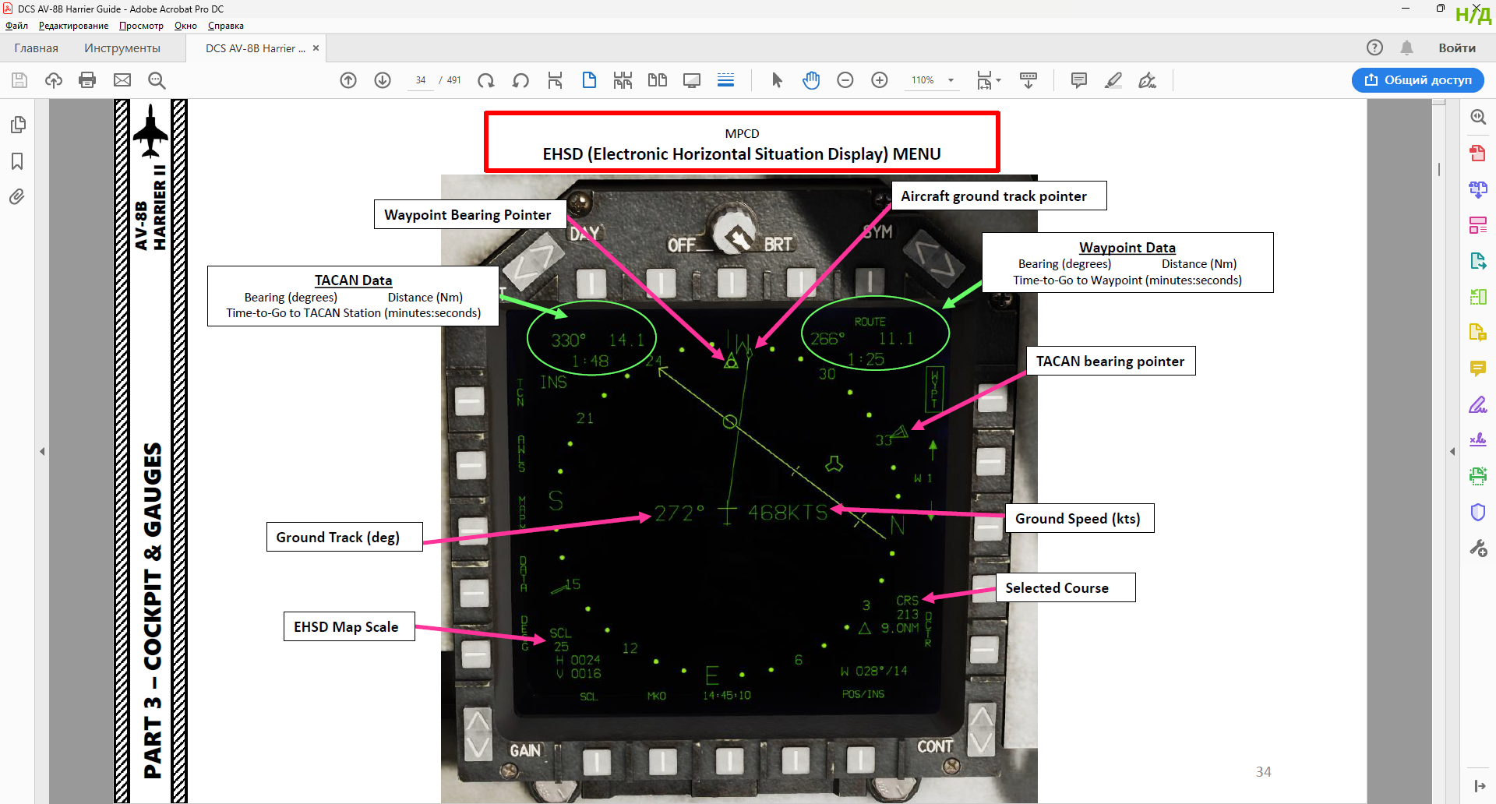Zoom in with plus icon

[x=880, y=80]
